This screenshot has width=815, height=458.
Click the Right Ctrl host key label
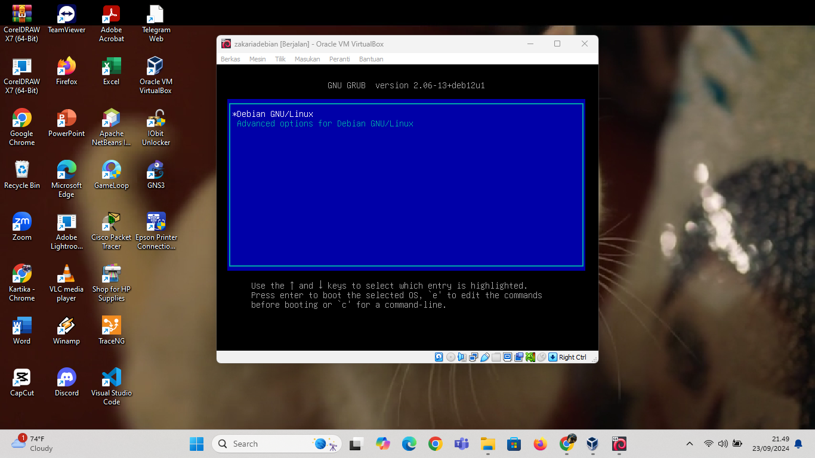573,357
